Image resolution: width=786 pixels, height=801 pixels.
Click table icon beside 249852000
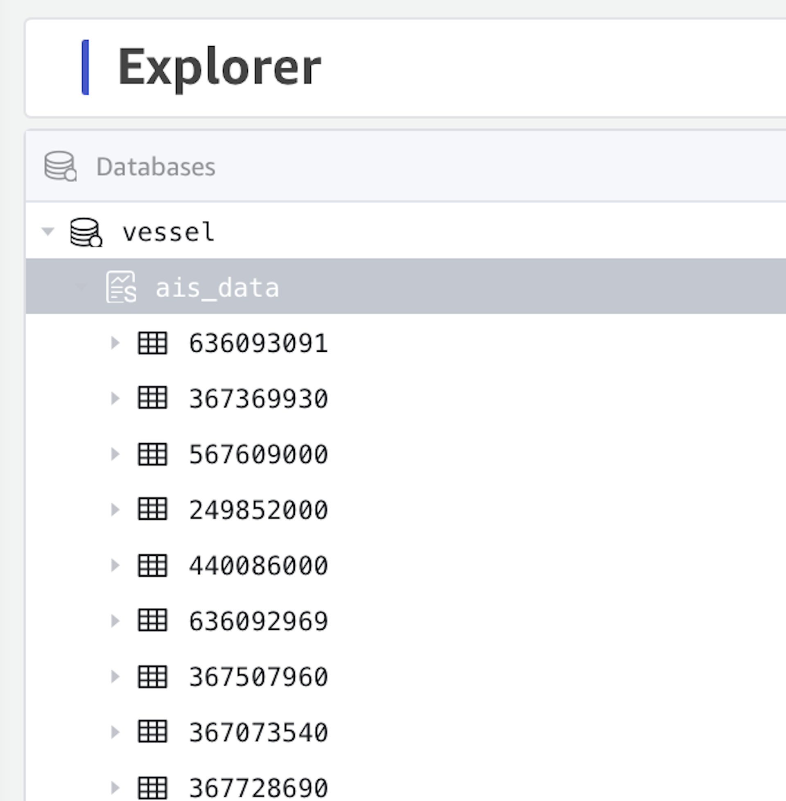pos(152,509)
